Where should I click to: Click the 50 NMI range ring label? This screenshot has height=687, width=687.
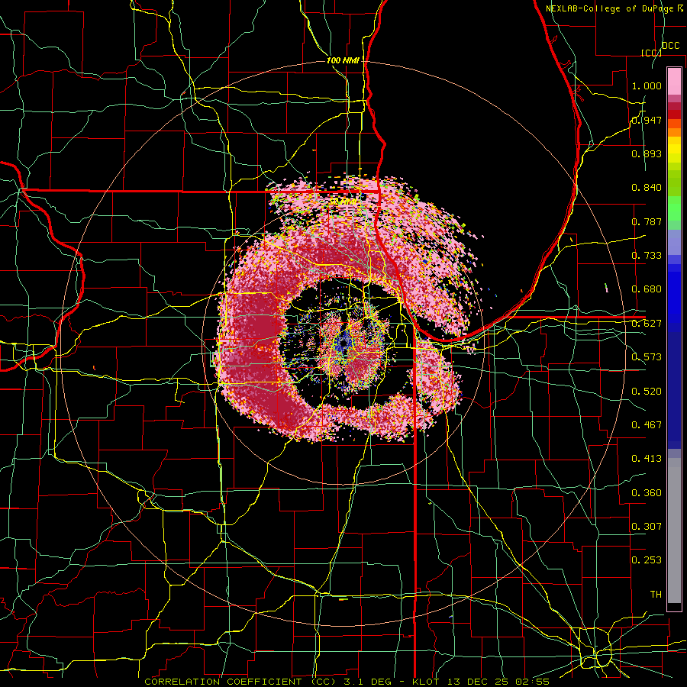pos(343,202)
